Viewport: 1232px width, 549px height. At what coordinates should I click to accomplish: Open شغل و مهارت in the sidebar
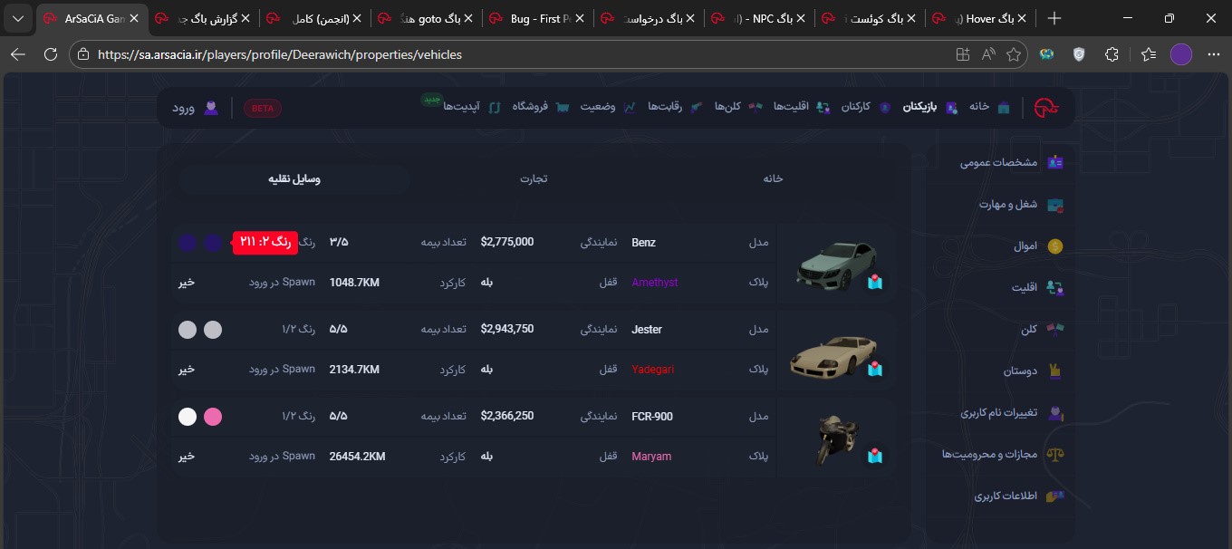[1021, 204]
